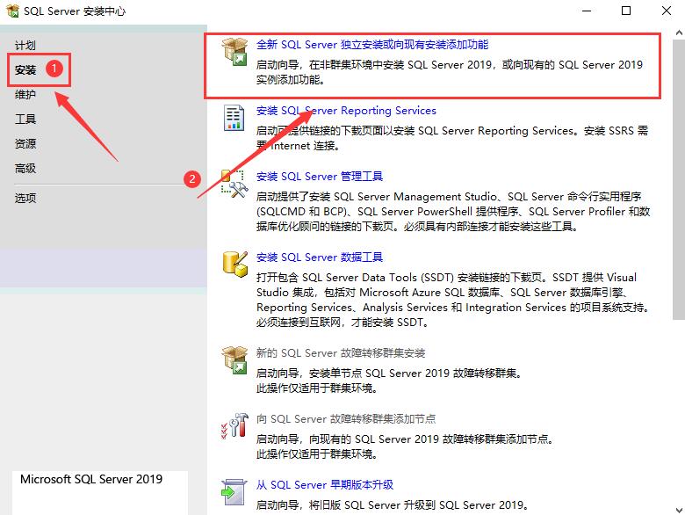
Task: Click the management tools wrench icon
Action: point(234,184)
